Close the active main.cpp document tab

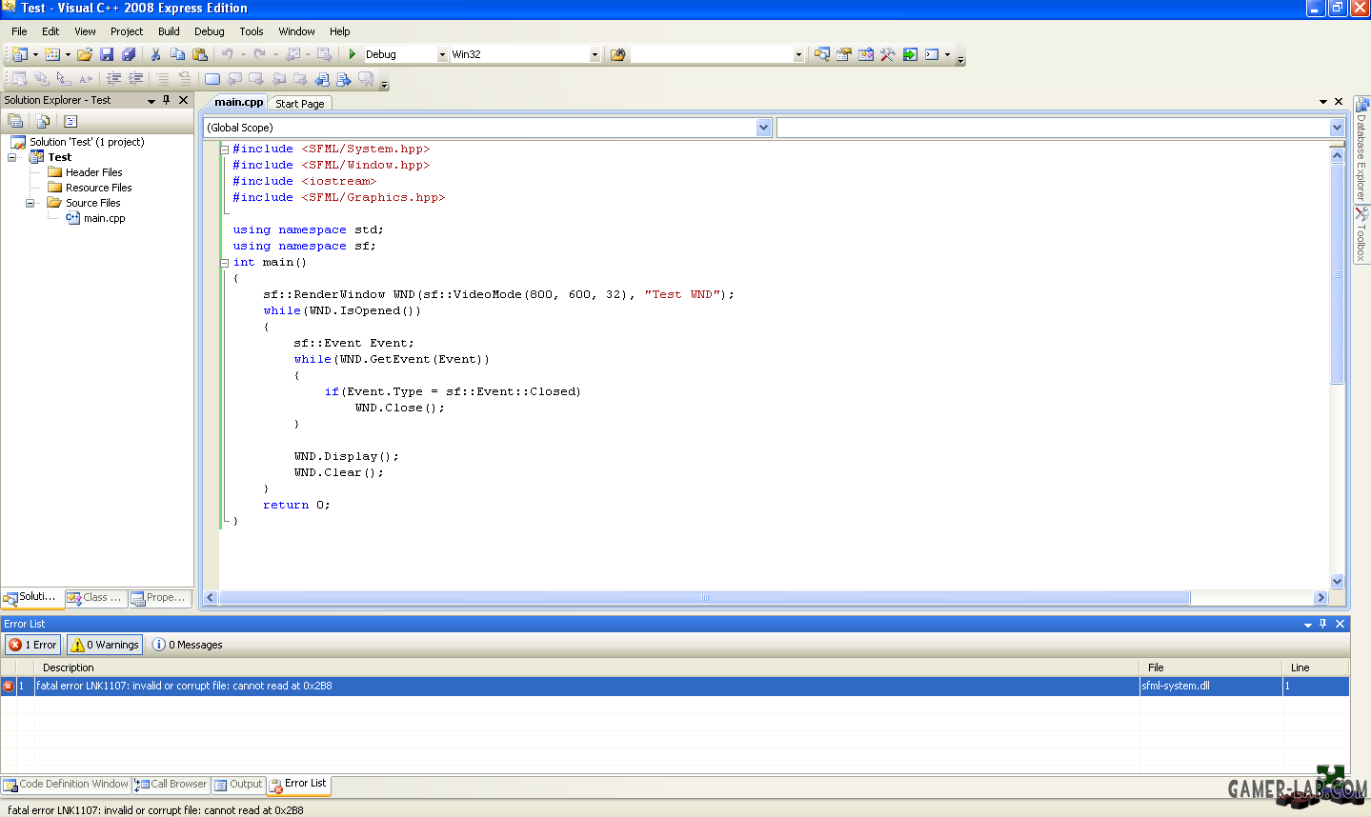click(x=1339, y=101)
